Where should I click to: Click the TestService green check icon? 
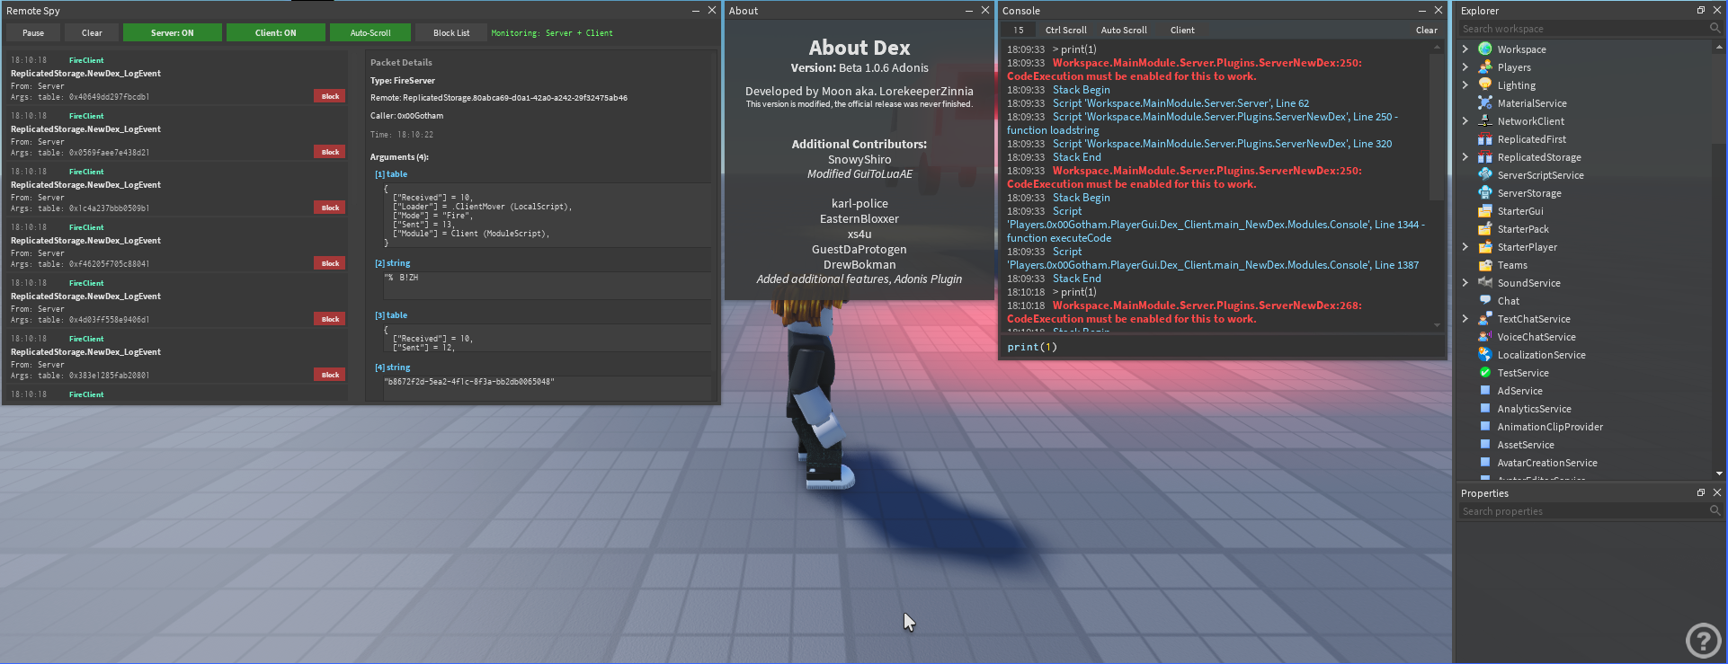(1485, 373)
